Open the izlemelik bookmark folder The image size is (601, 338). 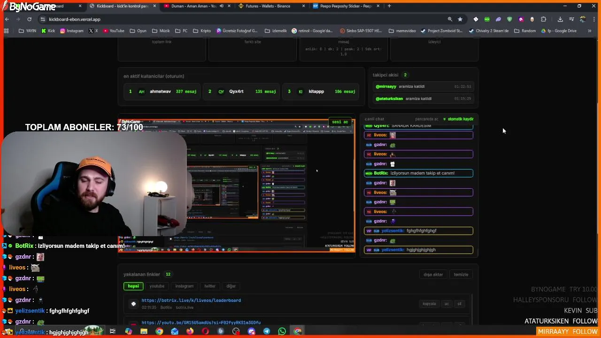pos(275,31)
